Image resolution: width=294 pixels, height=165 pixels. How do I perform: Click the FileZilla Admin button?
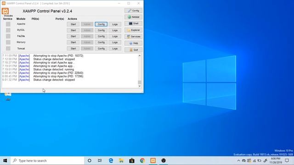pyautogui.click(x=87, y=36)
